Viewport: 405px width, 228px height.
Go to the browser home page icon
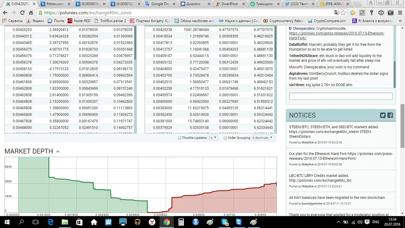click(x=31, y=13)
